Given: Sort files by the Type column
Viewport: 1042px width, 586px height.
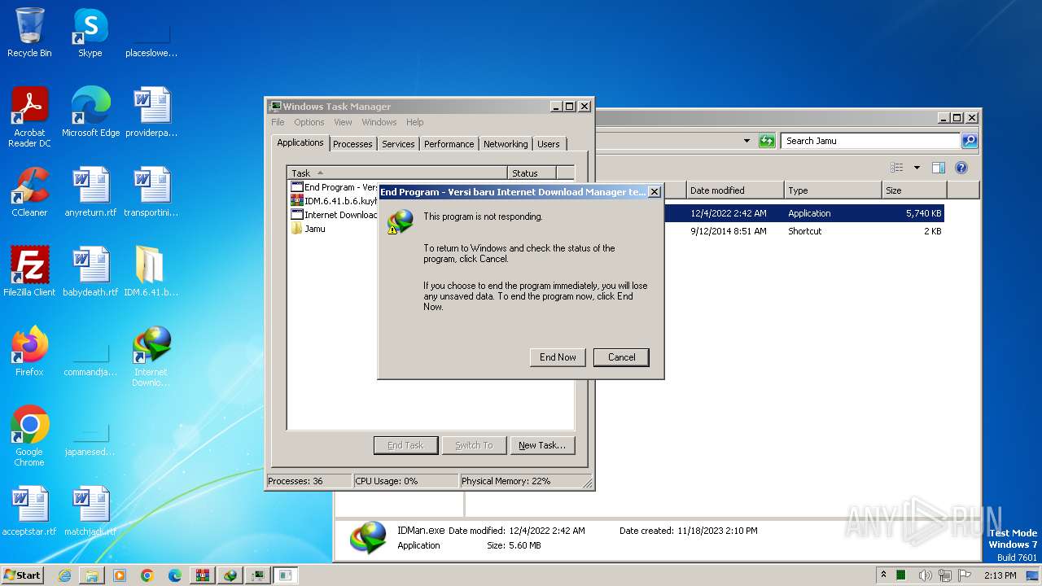Looking at the screenshot, I should tap(833, 190).
